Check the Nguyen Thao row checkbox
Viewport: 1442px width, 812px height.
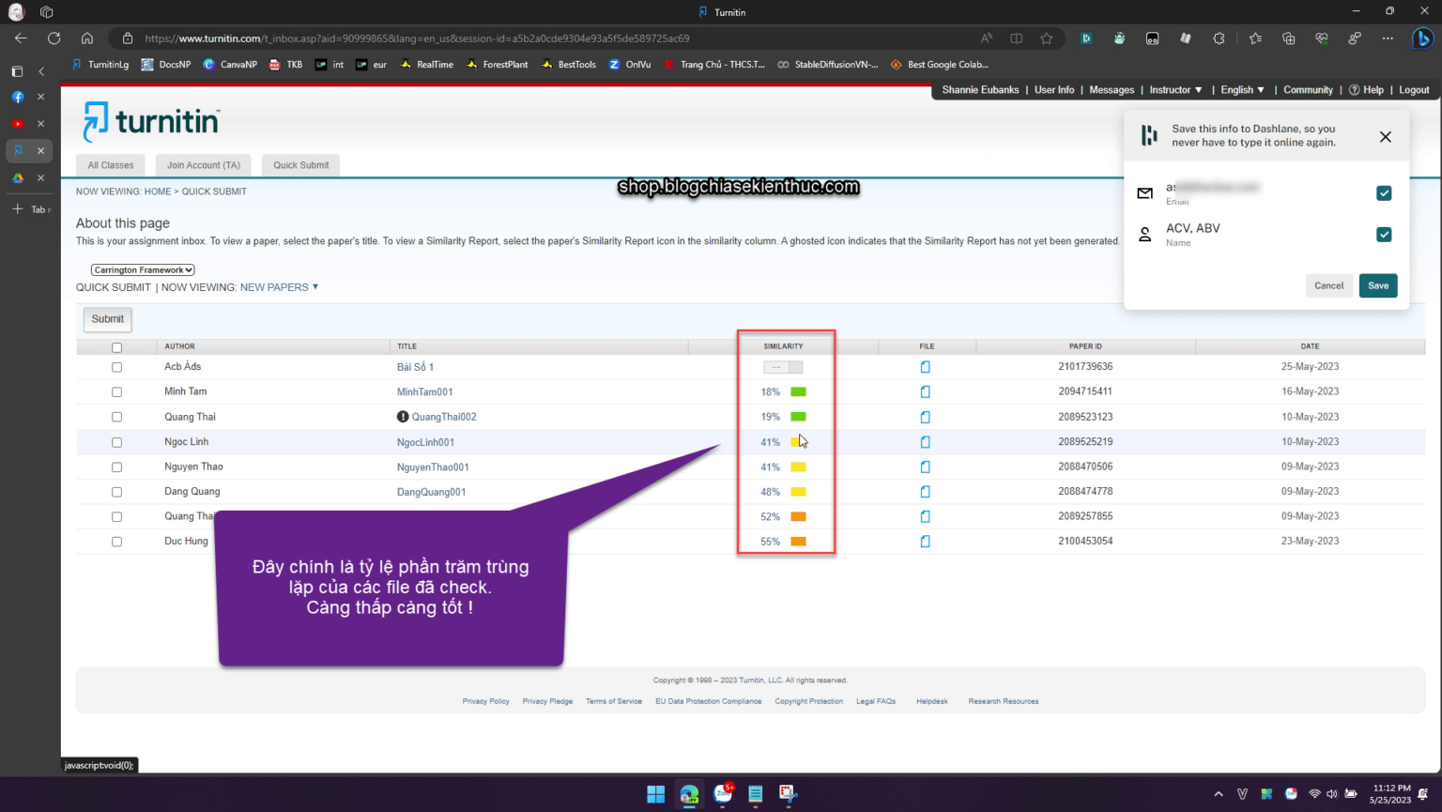[116, 467]
